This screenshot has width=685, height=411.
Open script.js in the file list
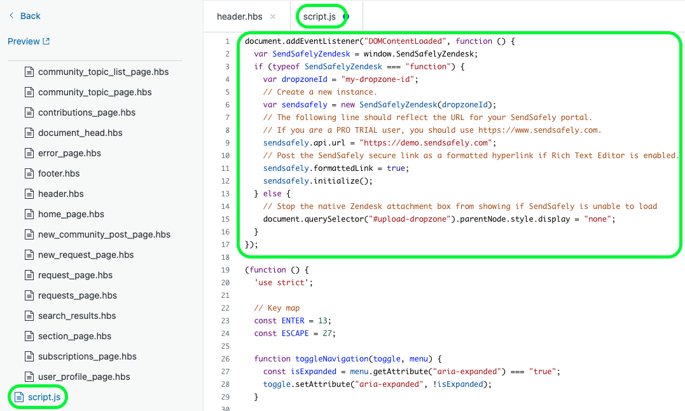pyautogui.click(x=44, y=397)
